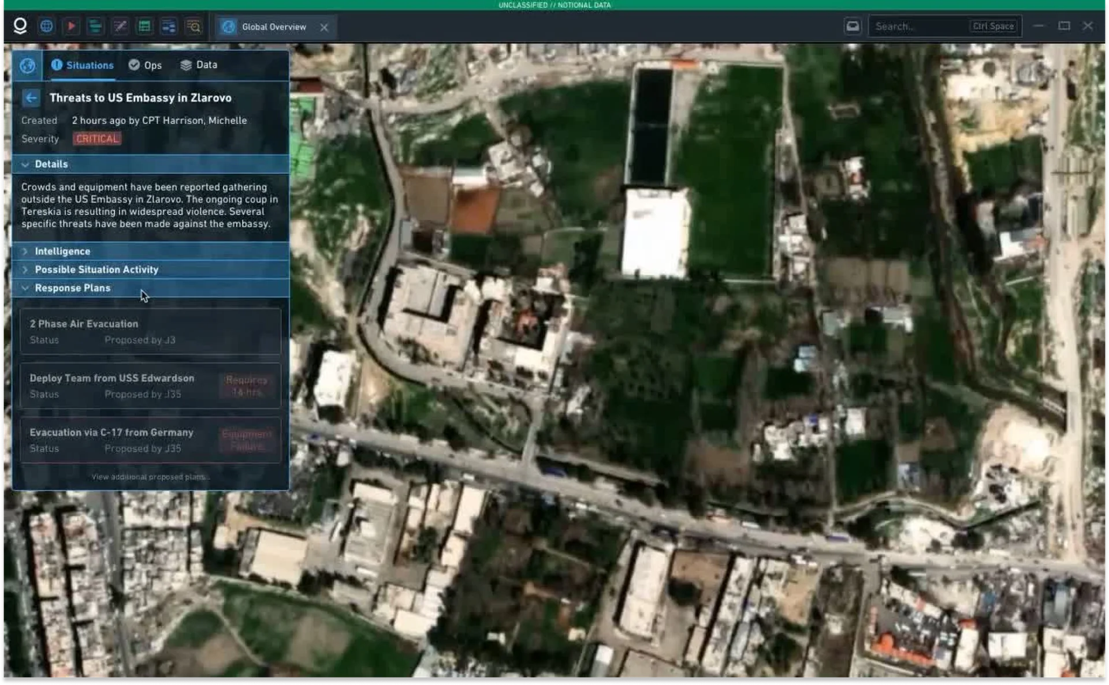Click into the Search input field
This screenshot has width=1109, height=685.
click(x=918, y=27)
